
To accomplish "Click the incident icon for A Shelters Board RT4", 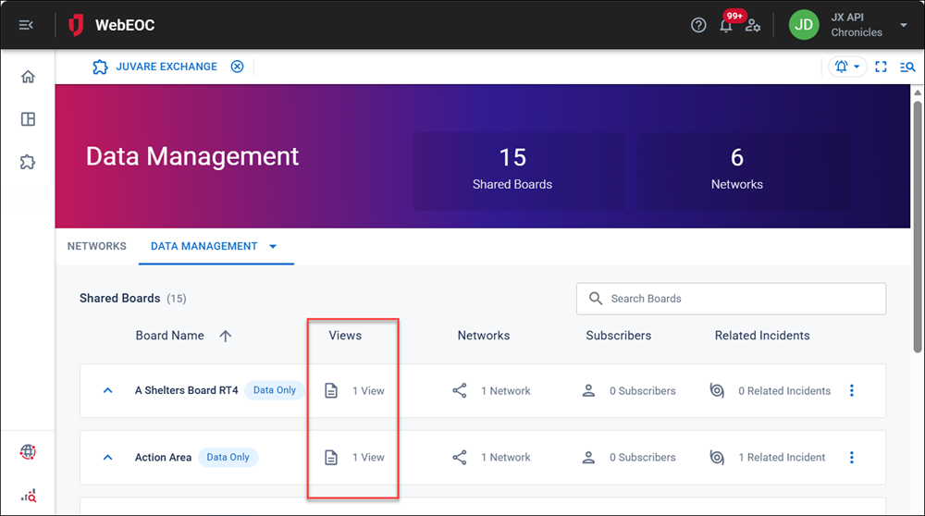I will click(x=717, y=390).
